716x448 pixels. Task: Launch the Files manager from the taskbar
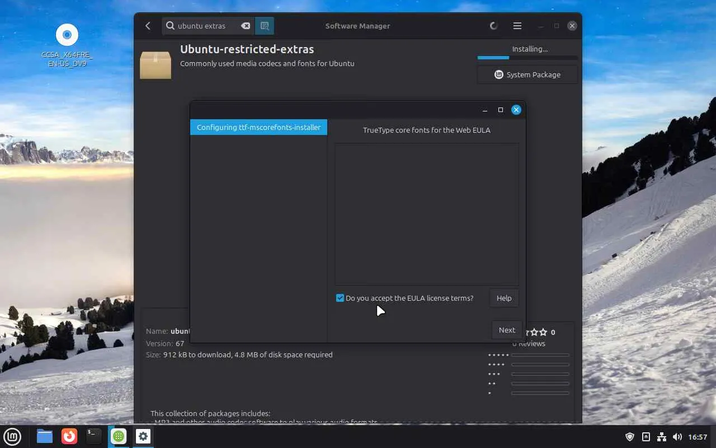45,436
